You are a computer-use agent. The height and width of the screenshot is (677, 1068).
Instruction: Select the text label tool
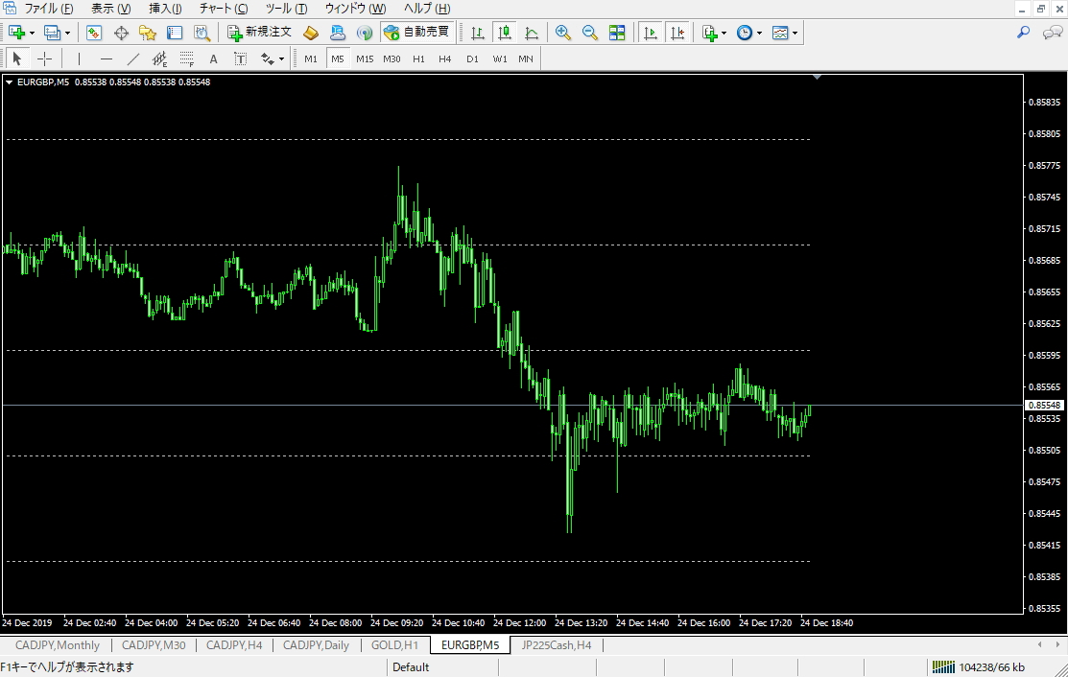click(x=240, y=59)
